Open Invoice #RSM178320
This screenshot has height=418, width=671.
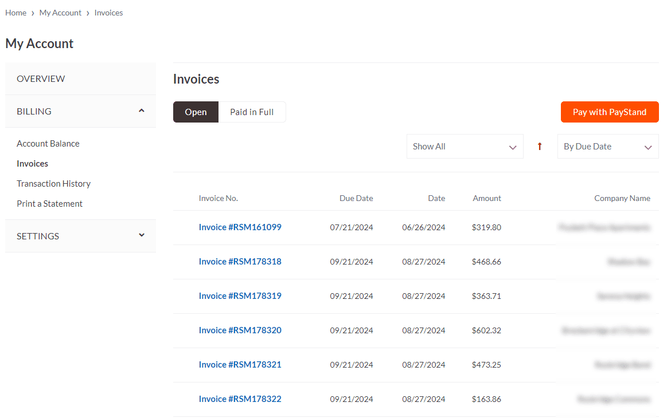(x=240, y=330)
